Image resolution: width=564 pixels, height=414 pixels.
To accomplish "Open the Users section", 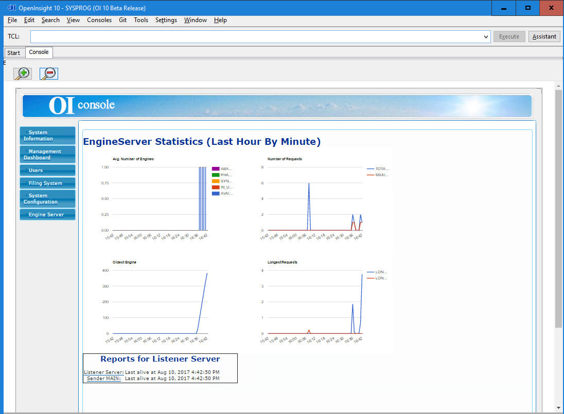I will click(x=47, y=170).
